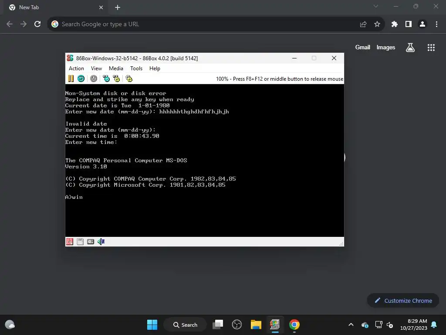Click the gray cassette status bar icon
This screenshot has height=335, width=446.
[x=91, y=242]
